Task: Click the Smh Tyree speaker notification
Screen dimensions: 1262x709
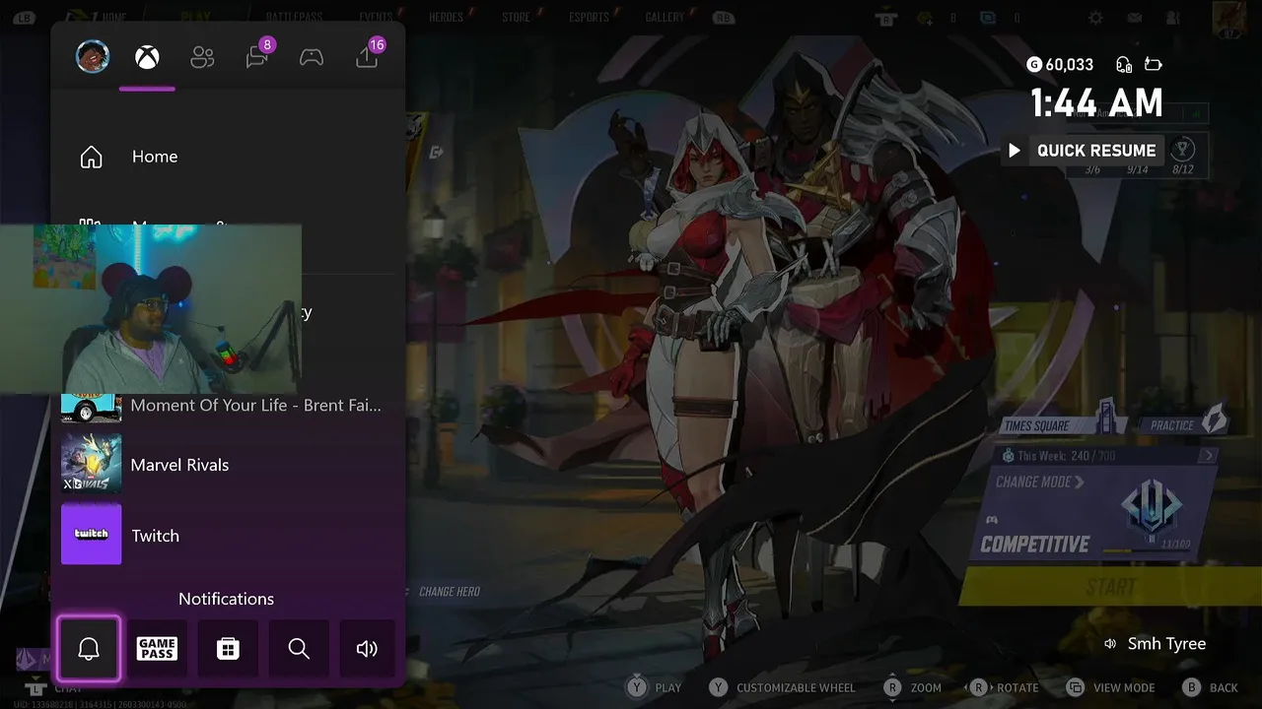Action: click(1155, 644)
